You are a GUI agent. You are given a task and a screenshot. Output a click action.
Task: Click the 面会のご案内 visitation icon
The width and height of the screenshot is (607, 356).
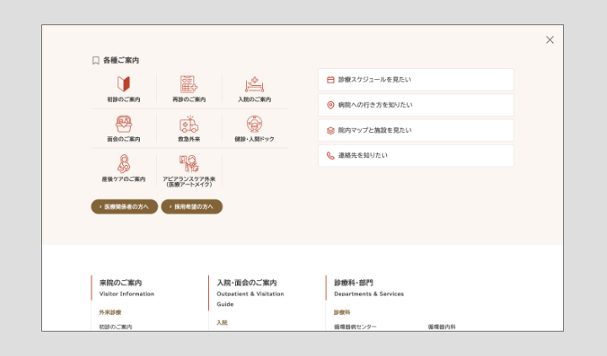coord(123,125)
